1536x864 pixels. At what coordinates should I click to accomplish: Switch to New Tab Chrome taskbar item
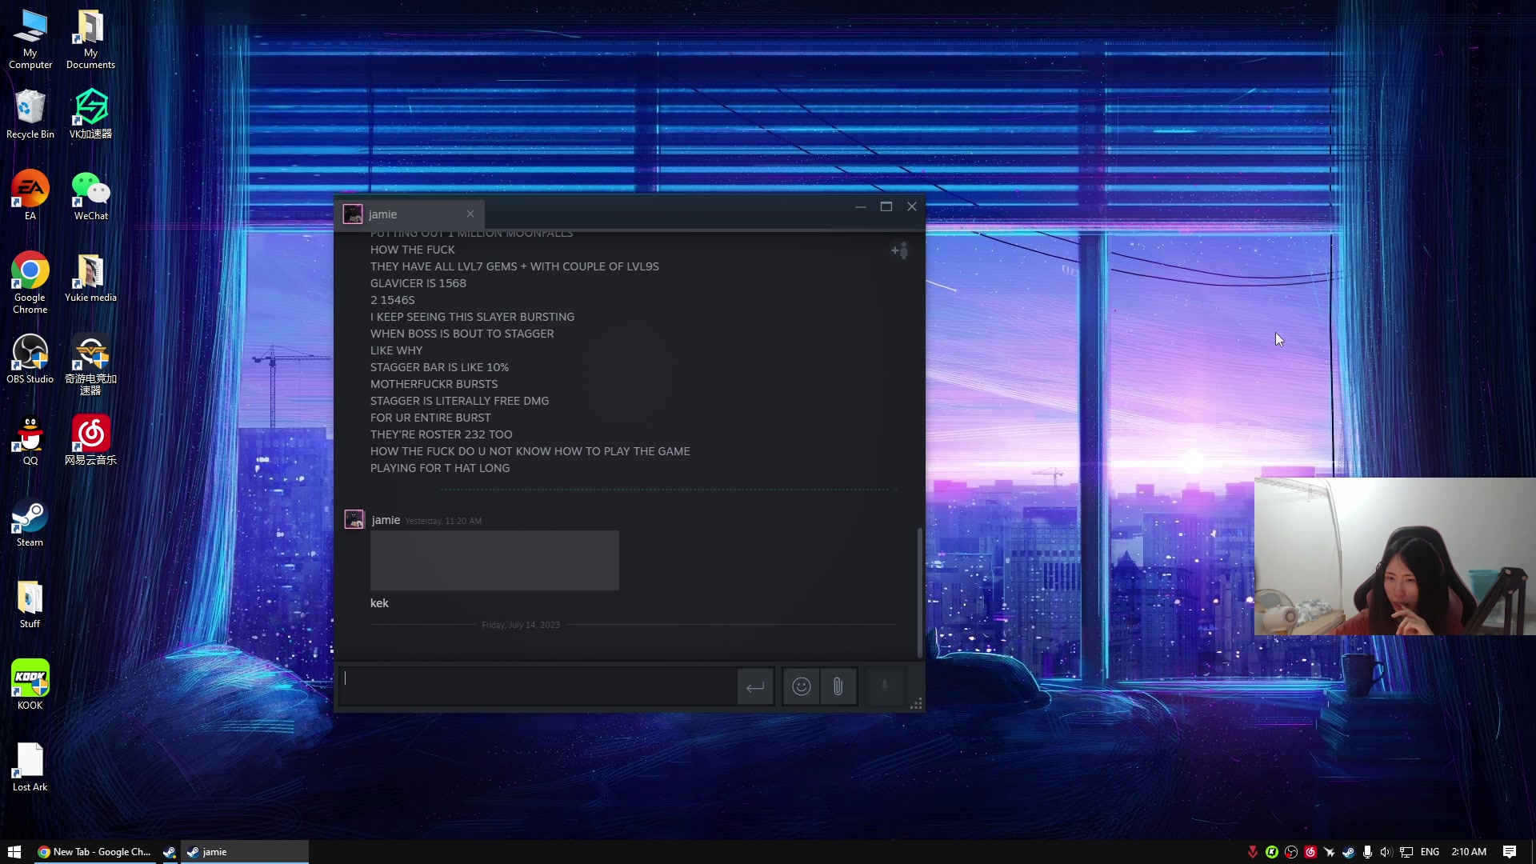coord(94,852)
